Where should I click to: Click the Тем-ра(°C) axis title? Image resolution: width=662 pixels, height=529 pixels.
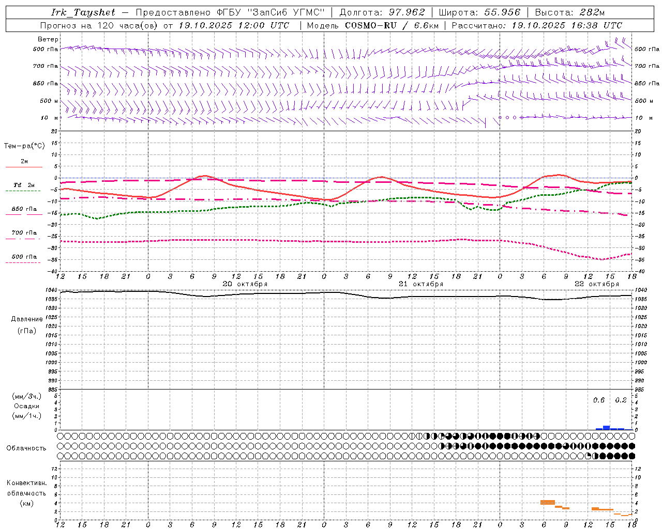click(x=24, y=146)
